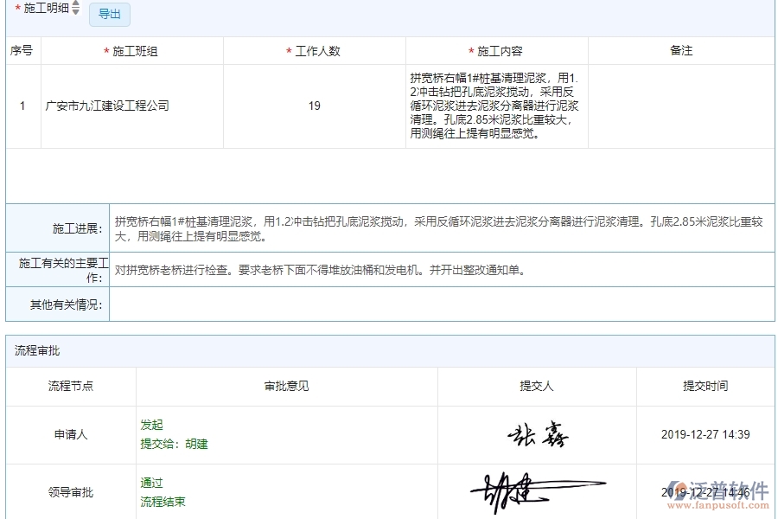The image size is (778, 519).
Task: Click the ascending sort arrow beside 施工明细
Action: pyautogui.click(x=75, y=4)
